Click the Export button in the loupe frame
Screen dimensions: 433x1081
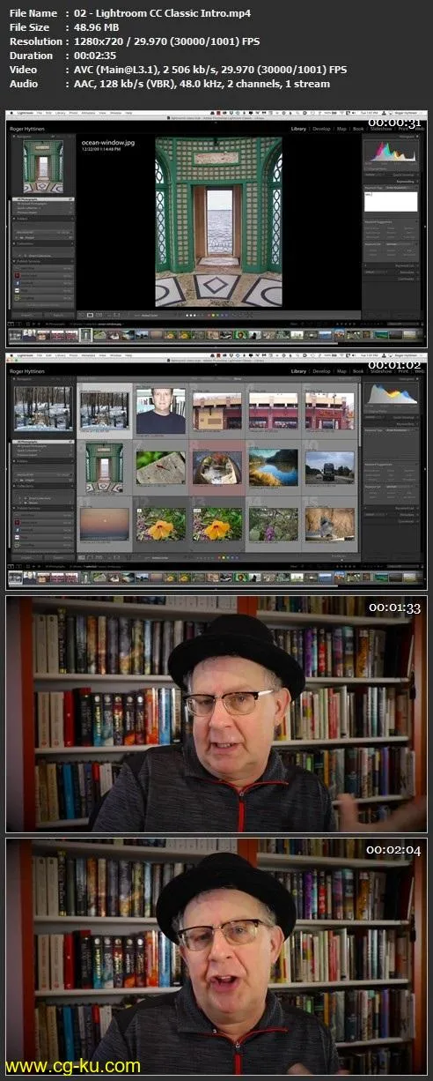coord(59,314)
